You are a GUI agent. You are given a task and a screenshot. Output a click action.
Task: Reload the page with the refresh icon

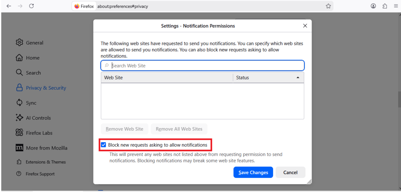[x=31, y=6]
